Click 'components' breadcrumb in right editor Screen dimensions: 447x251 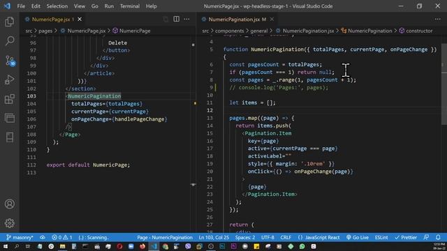tap(229, 31)
